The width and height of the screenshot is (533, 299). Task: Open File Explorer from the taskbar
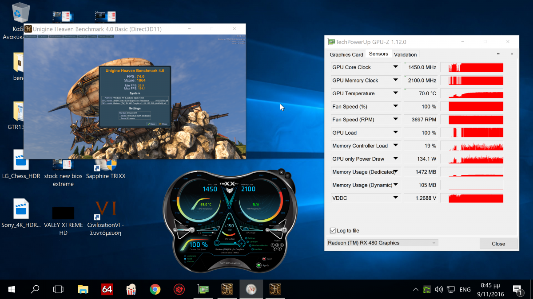point(83,289)
